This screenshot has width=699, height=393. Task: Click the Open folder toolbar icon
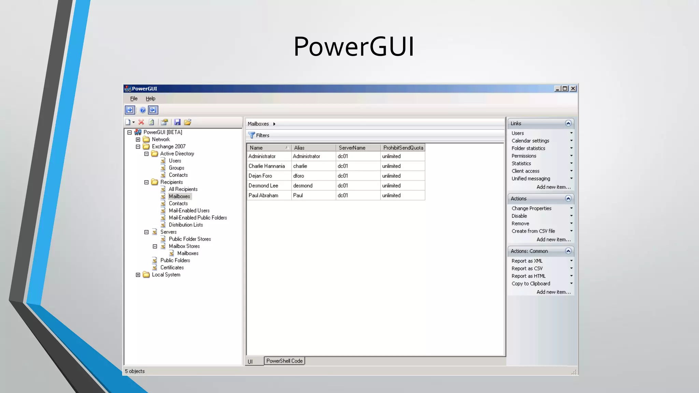point(188,122)
